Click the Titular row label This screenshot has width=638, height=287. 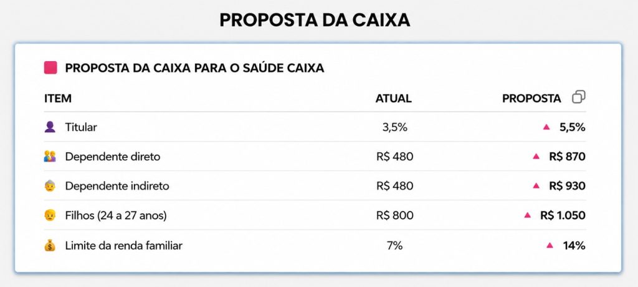point(81,127)
